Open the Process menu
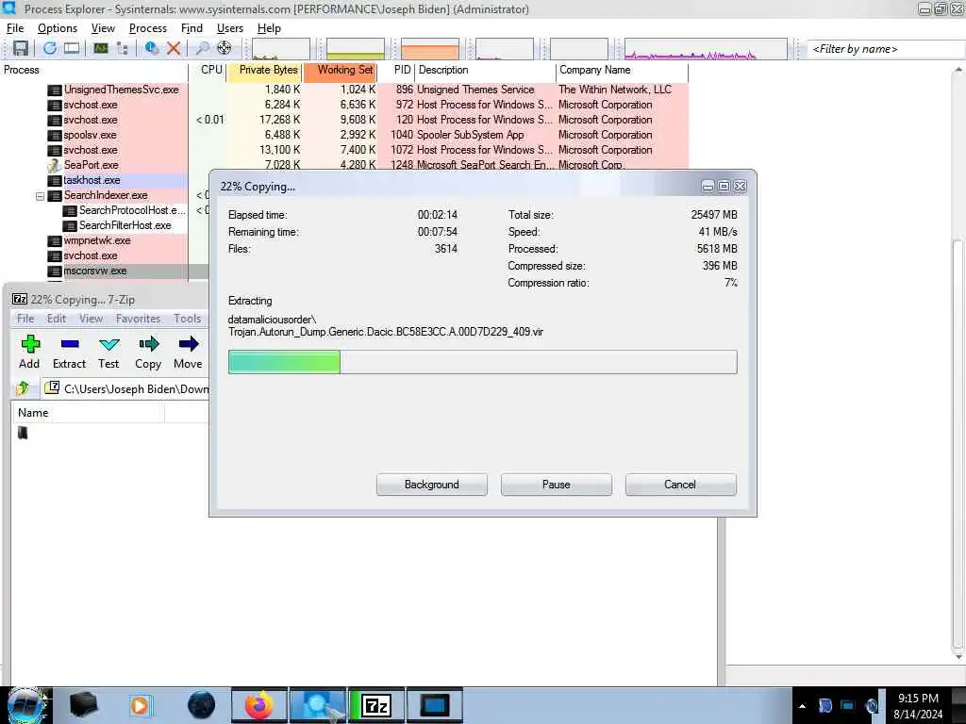Viewport: 966px width, 724px height. pyautogui.click(x=148, y=28)
